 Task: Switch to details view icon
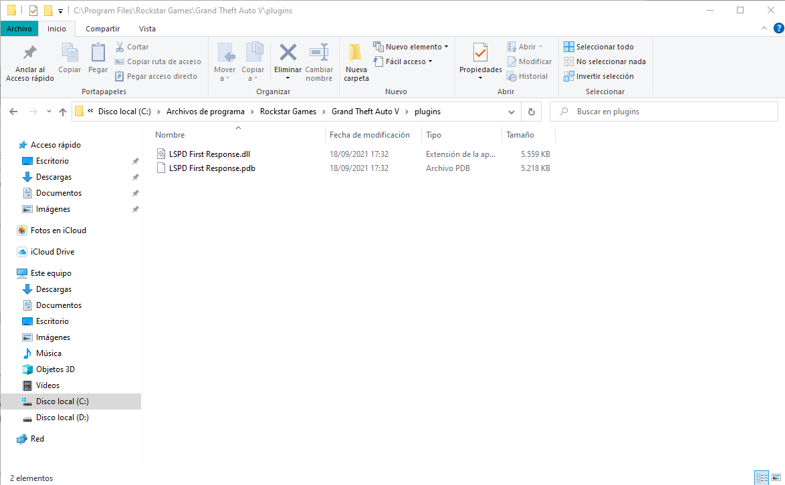762,478
